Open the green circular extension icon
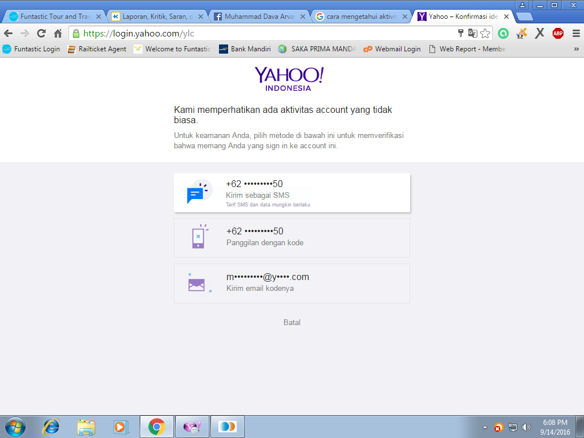Viewport: 584px width, 438px height. [503, 34]
